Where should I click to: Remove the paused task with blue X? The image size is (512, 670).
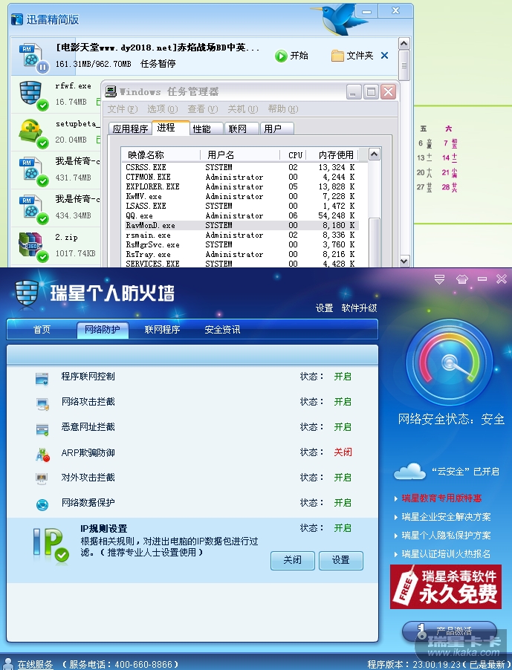pyautogui.click(x=385, y=56)
